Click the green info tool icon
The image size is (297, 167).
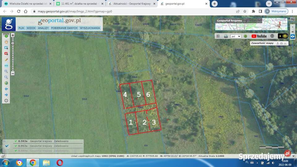point(6,36)
